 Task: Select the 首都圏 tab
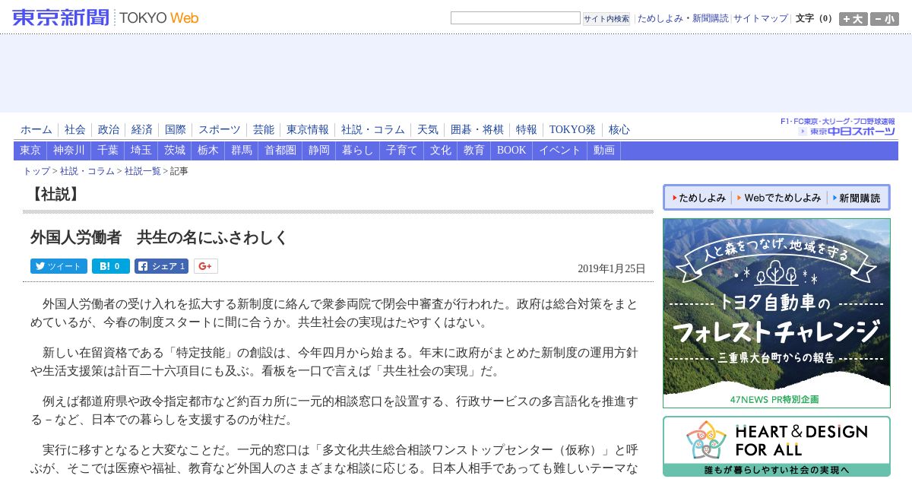coord(280,151)
